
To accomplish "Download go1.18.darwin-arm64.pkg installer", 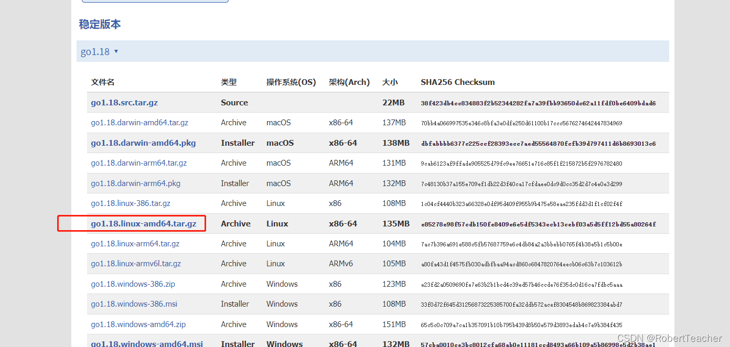I will [x=135, y=183].
